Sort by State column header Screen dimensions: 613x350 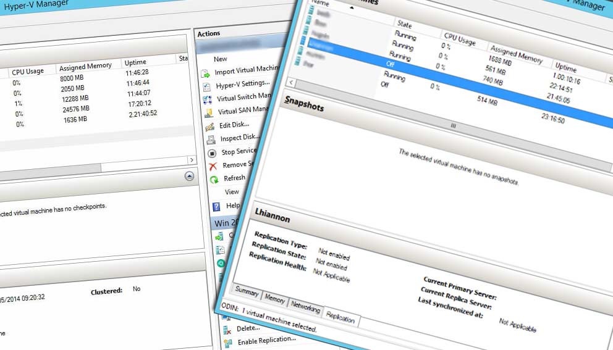click(x=404, y=25)
